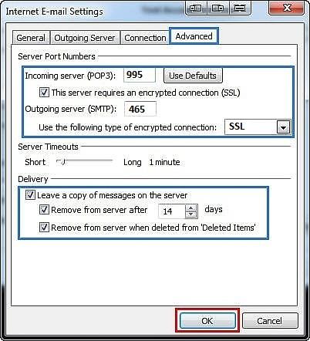Uncheck Remove from server after days
This screenshot has height=341, width=310.
pos(44,210)
